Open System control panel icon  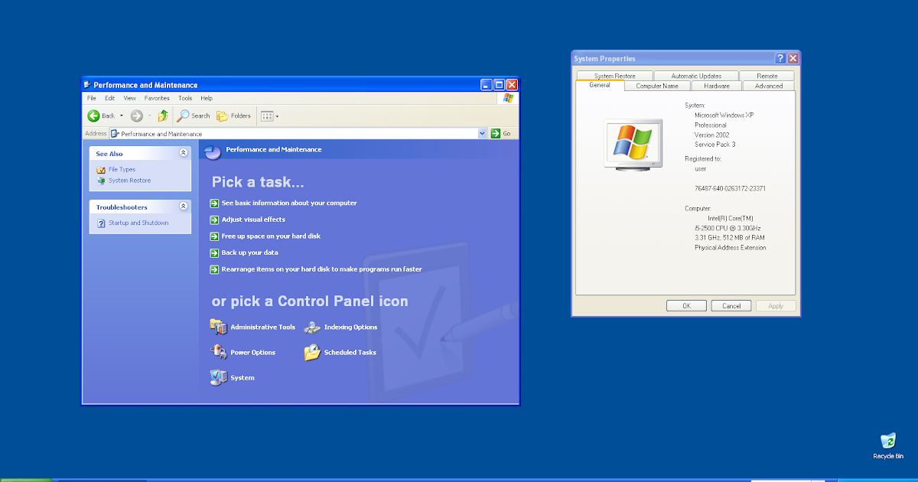[x=218, y=377]
